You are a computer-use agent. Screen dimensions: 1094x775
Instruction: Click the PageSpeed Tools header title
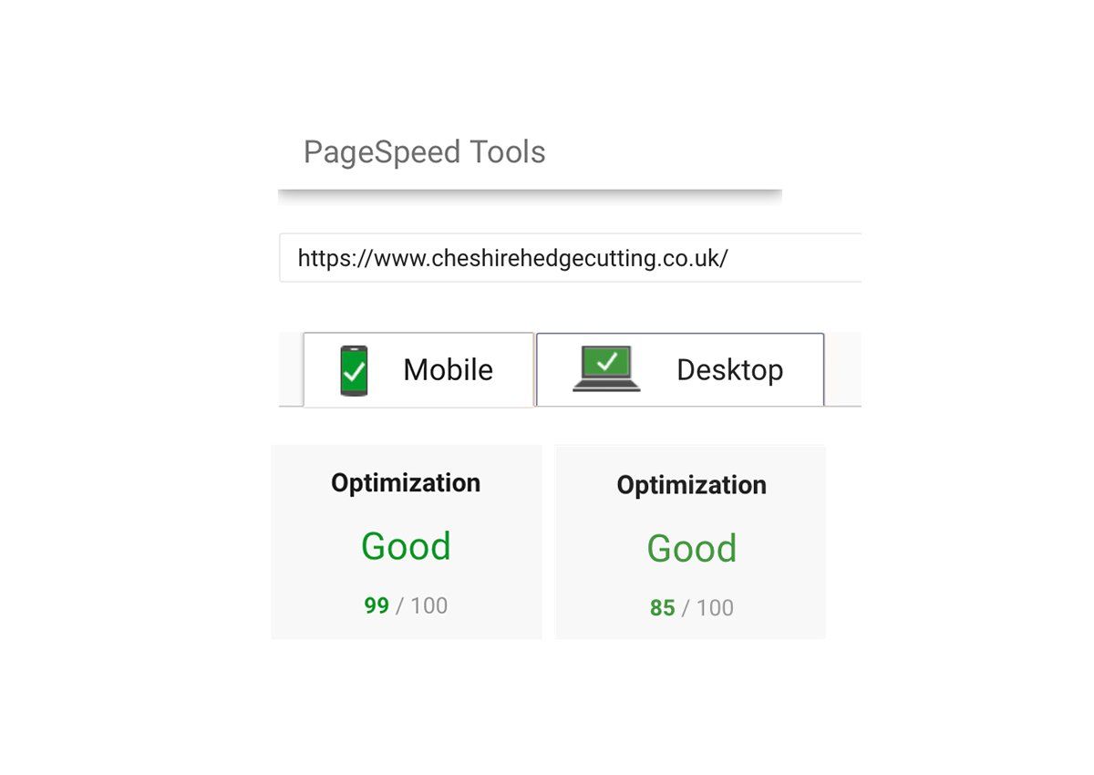(424, 151)
